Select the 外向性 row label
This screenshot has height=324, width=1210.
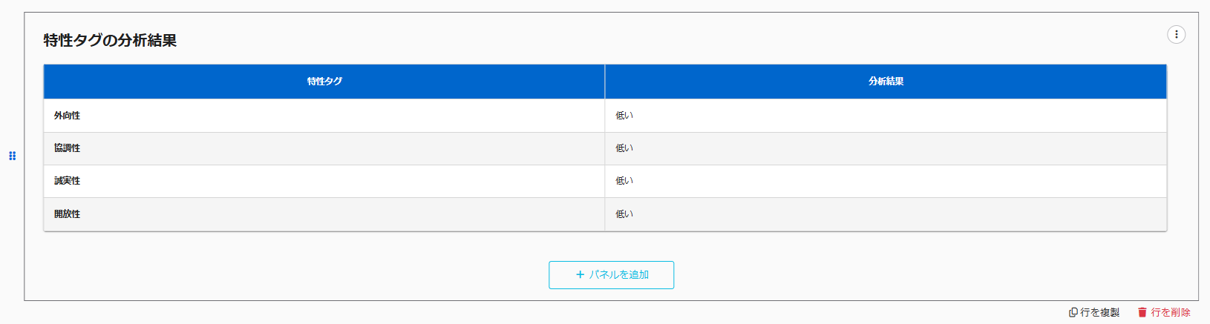coord(67,116)
